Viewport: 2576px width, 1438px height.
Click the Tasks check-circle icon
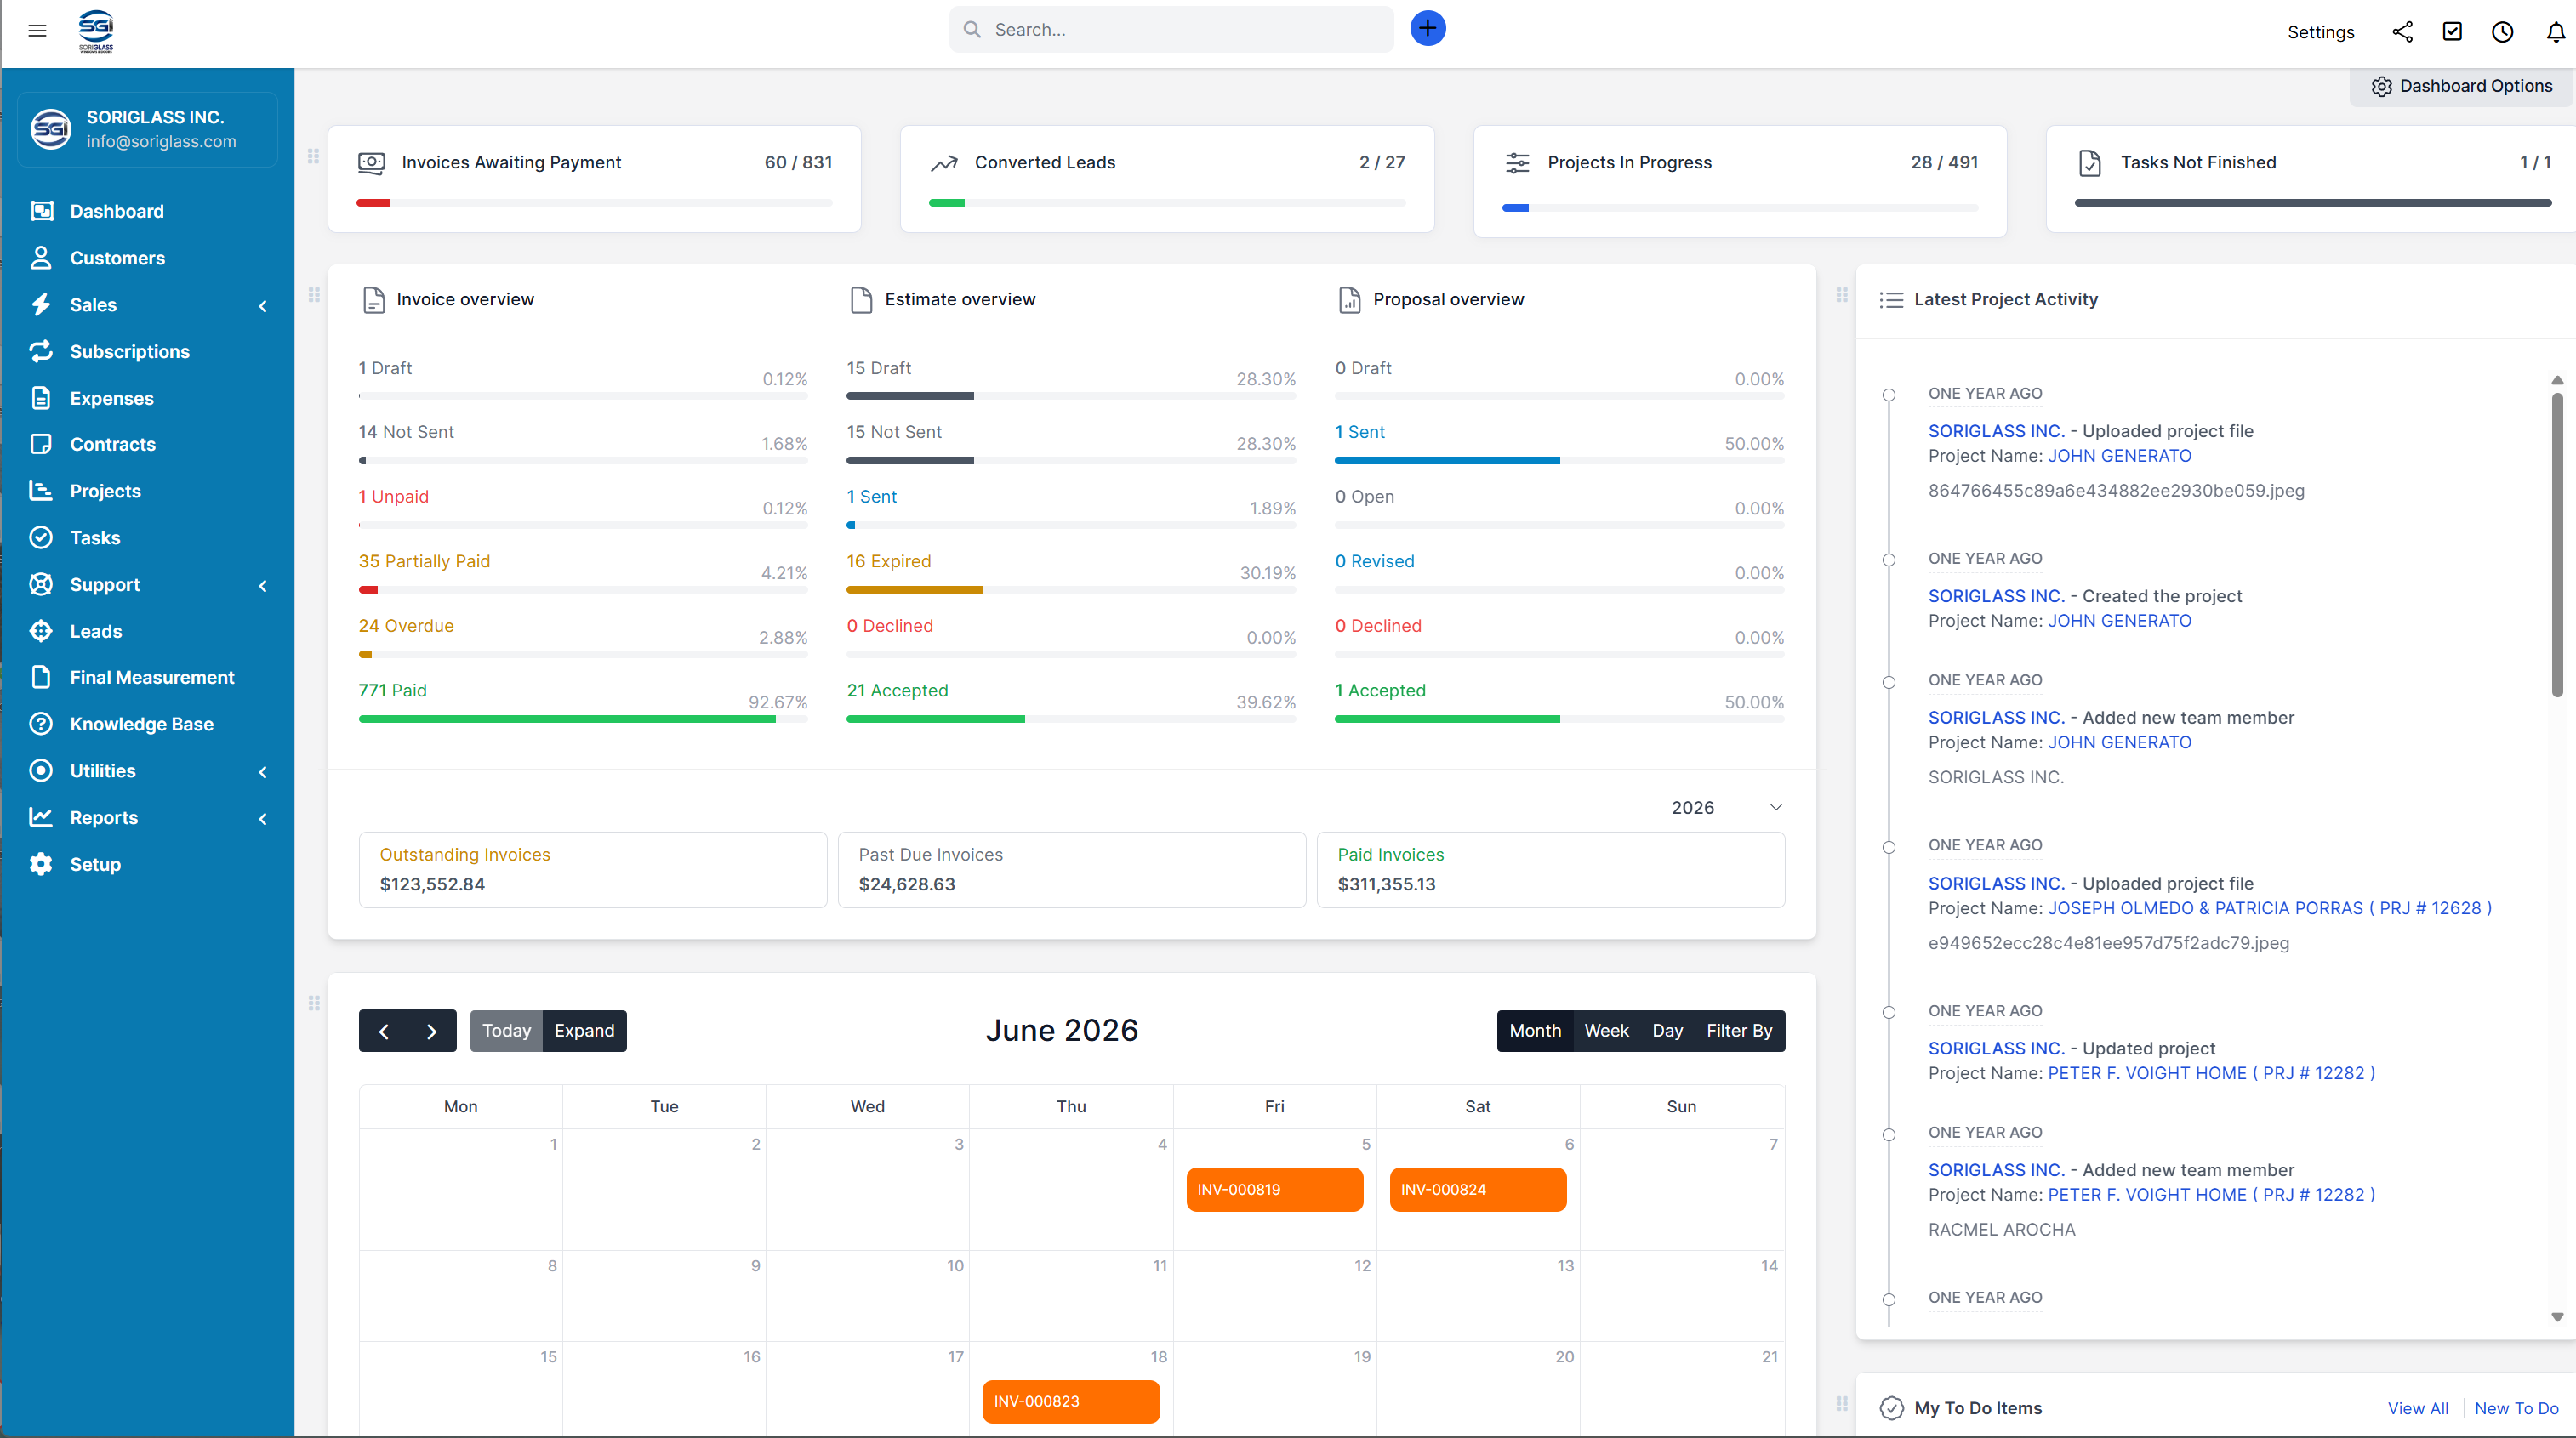coord(41,537)
